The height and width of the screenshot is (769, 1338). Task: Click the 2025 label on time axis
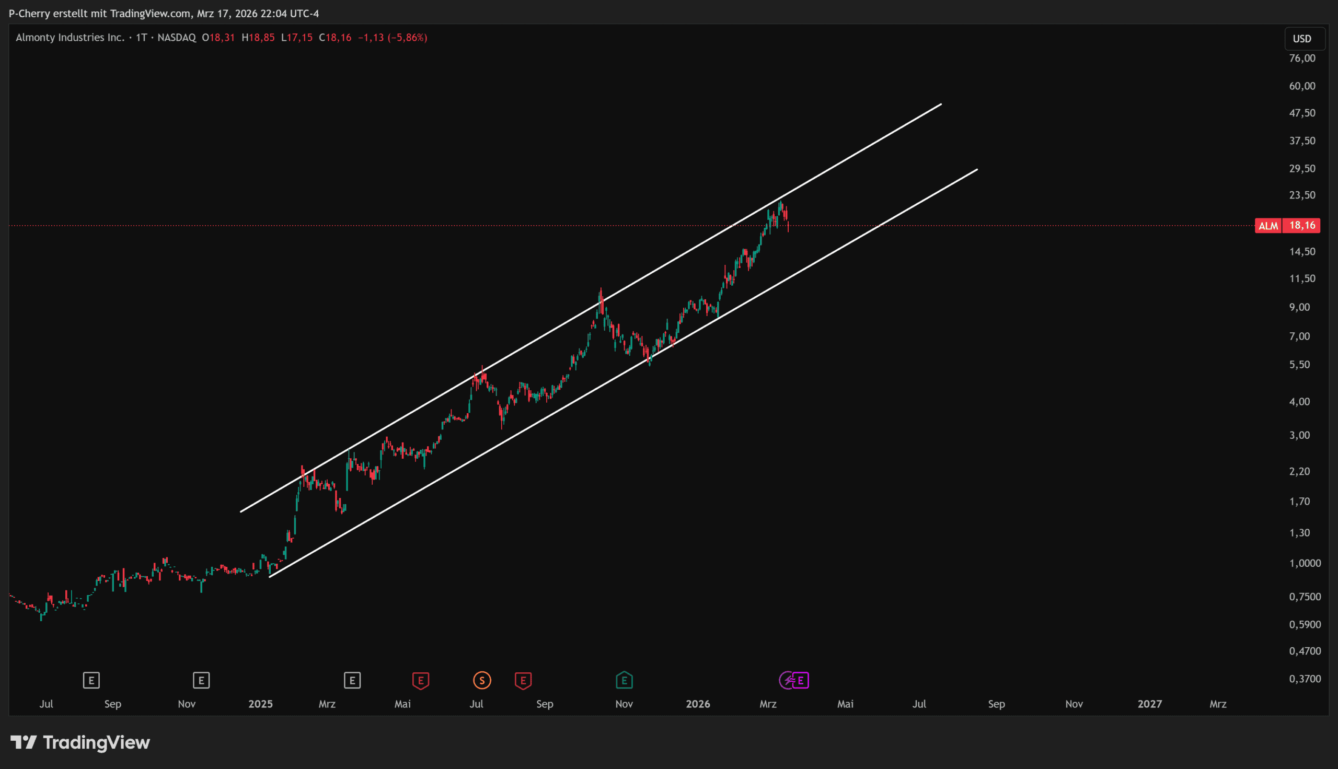260,704
